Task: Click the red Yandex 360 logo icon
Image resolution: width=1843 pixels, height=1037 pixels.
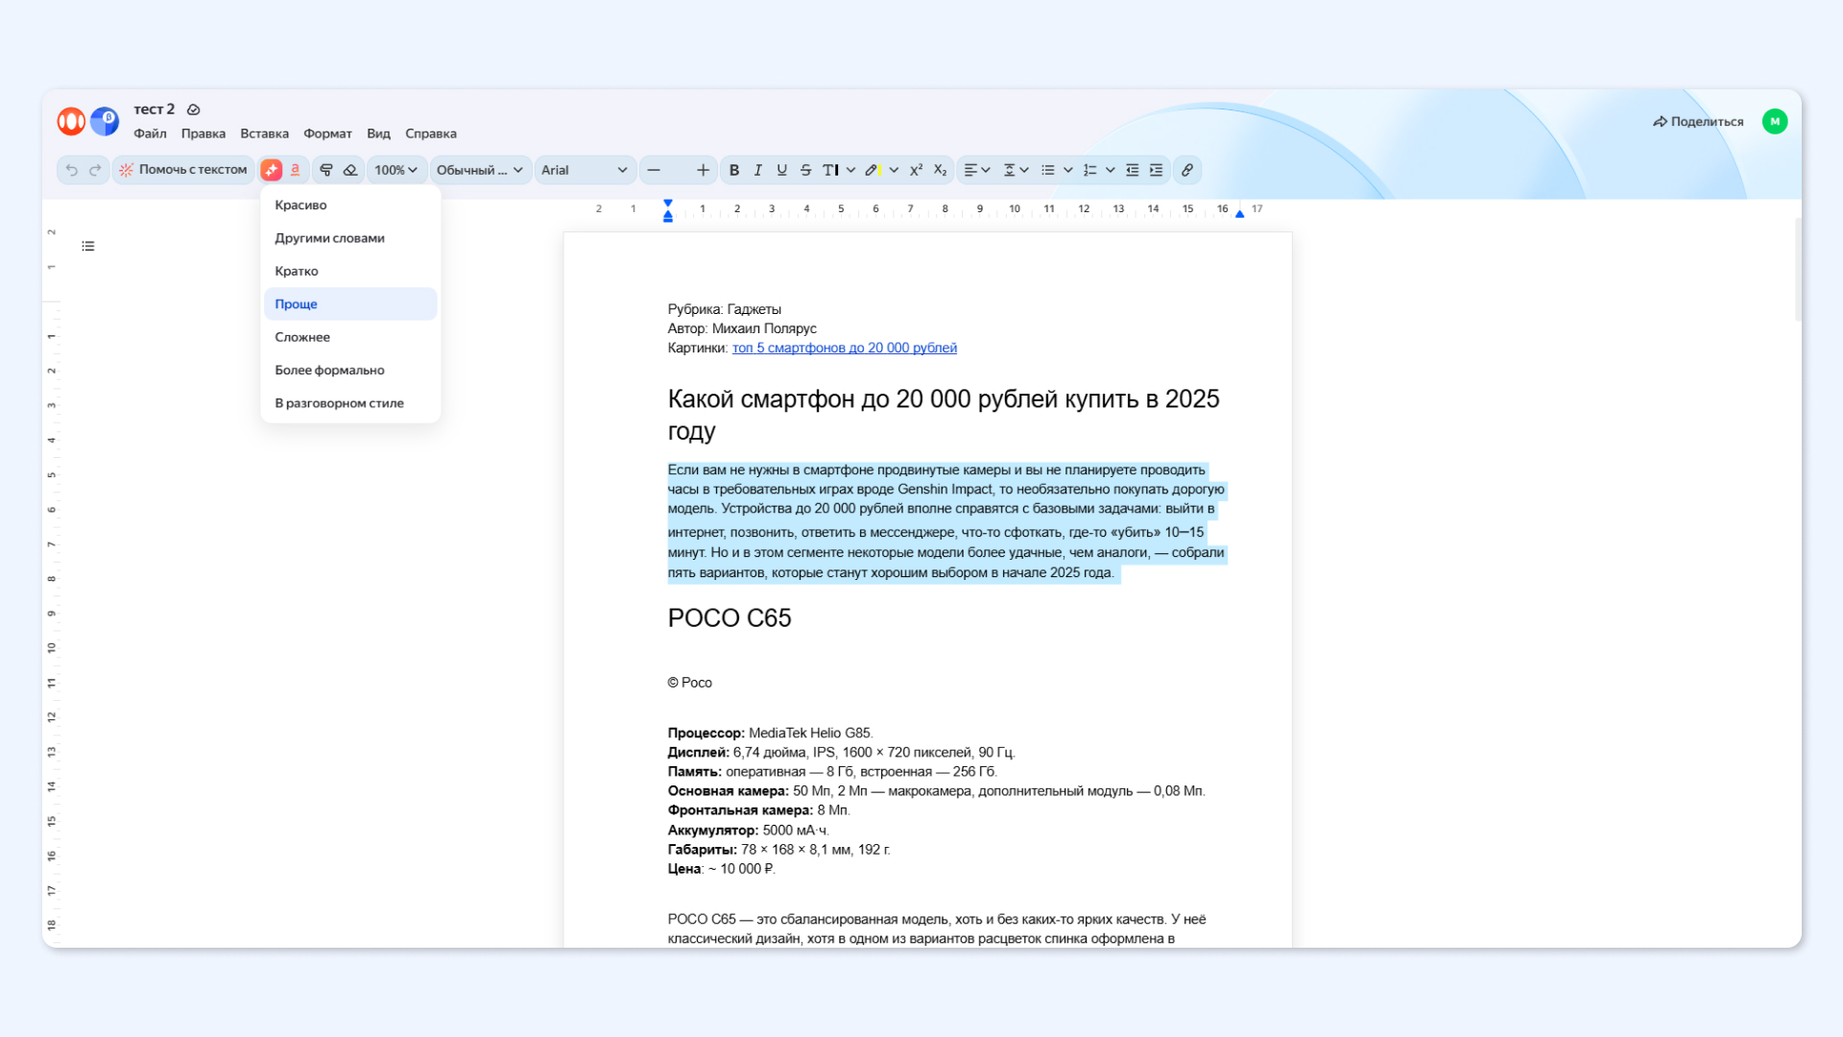Action: tap(71, 121)
